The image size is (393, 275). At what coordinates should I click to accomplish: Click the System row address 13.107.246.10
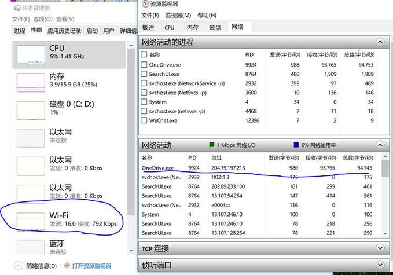[226, 214]
